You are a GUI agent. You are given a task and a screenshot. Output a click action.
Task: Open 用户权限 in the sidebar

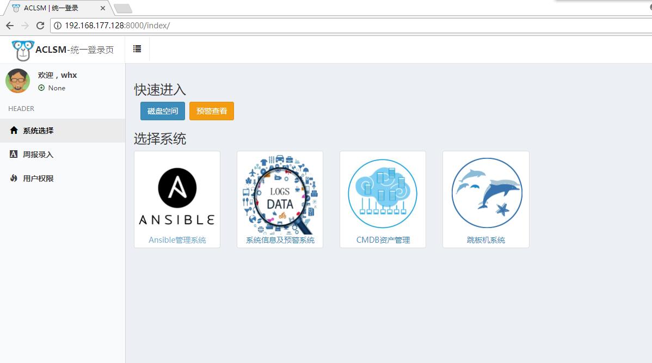click(x=63, y=179)
